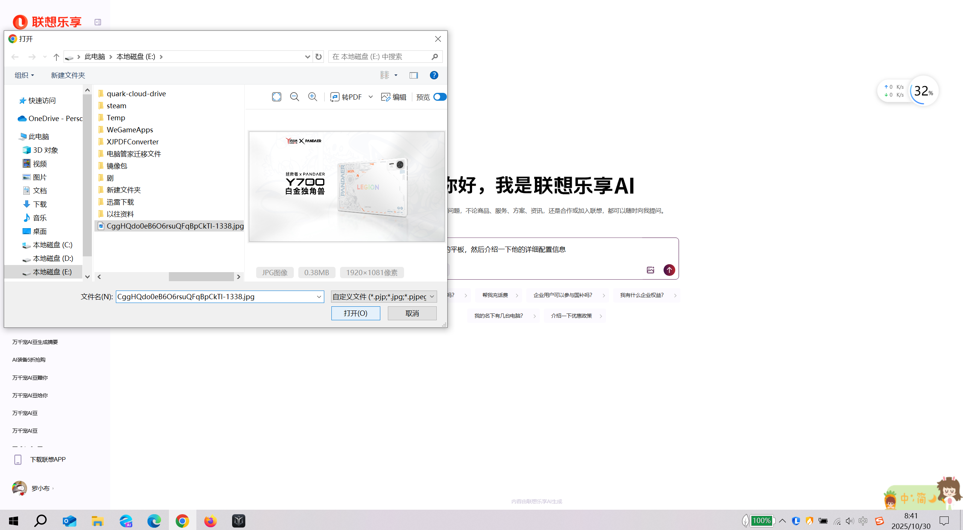Screen dimensions: 963x530
Task: Zoom in the image preview
Action: [x=313, y=97]
